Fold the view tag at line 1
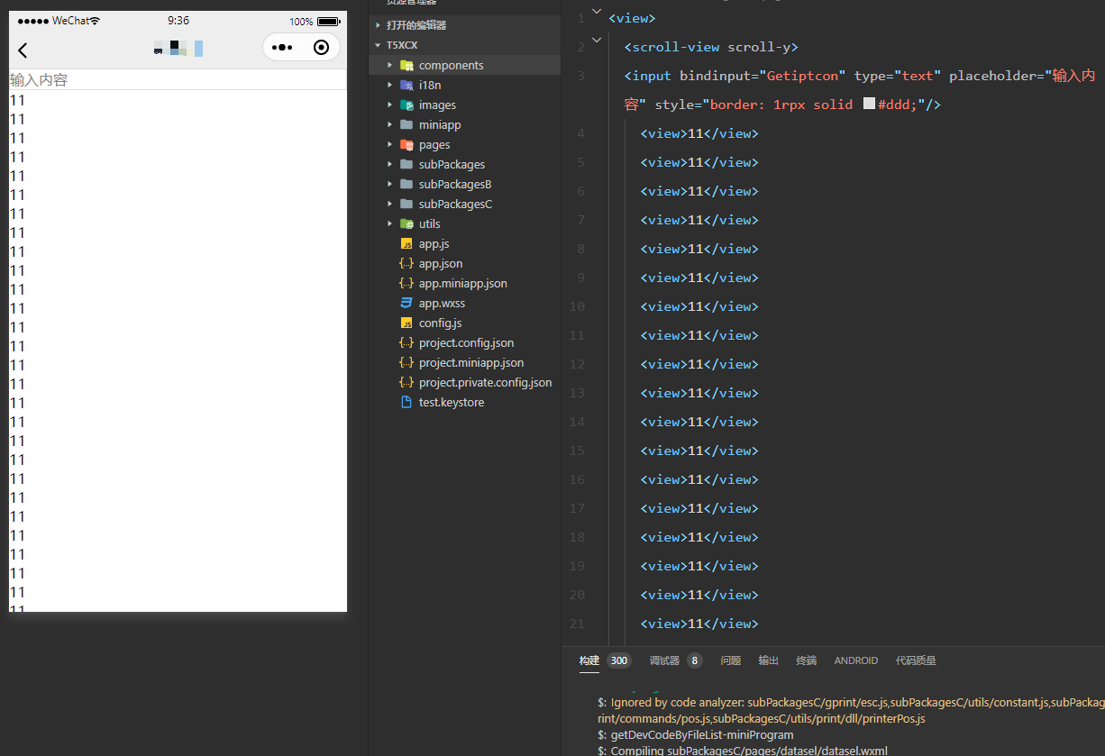The width and height of the screenshot is (1105, 756). click(x=596, y=11)
